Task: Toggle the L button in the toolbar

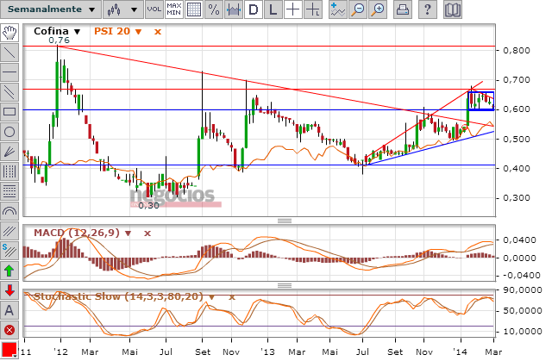Action: [273, 9]
